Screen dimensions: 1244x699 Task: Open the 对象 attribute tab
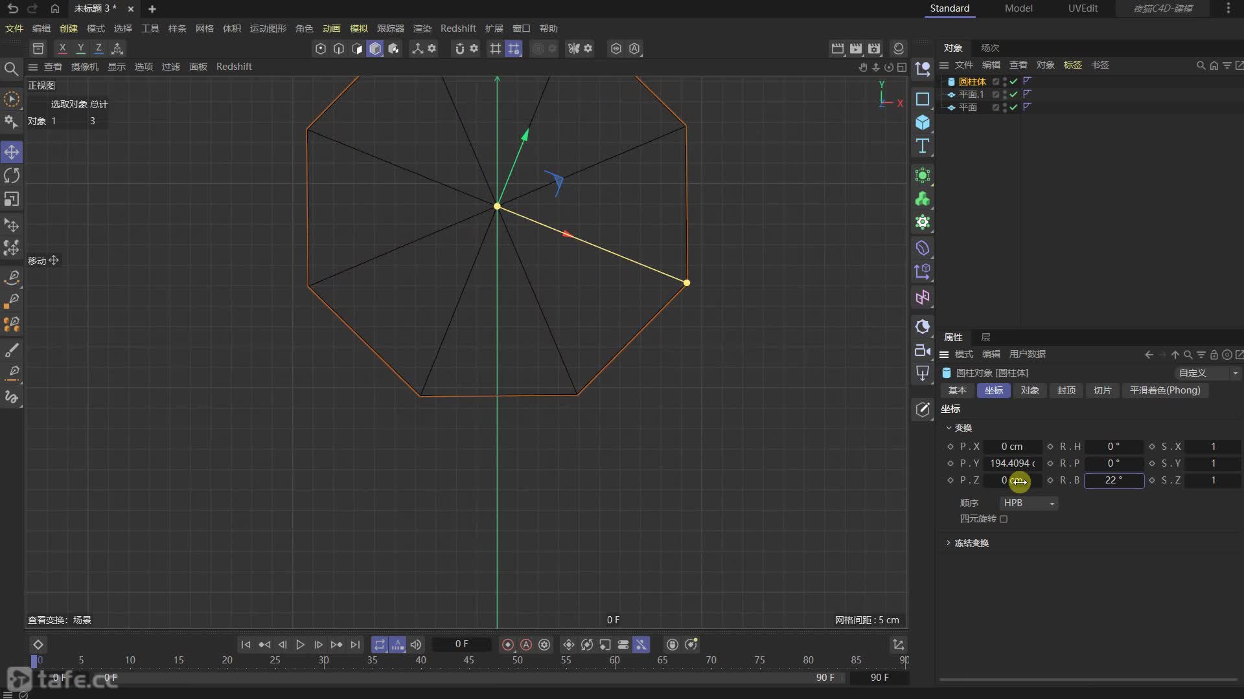1030,390
